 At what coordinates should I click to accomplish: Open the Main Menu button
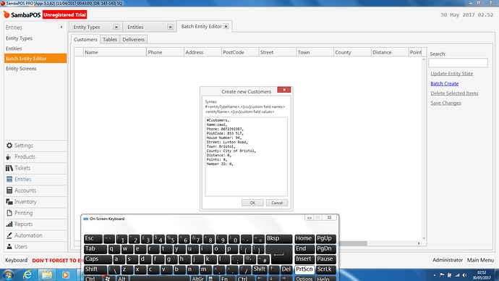[x=480, y=260]
